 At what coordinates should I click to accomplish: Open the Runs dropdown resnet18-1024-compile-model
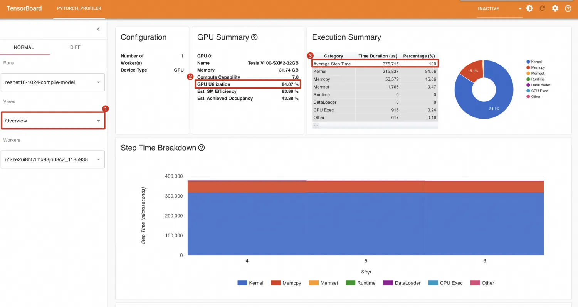pyautogui.click(x=53, y=82)
